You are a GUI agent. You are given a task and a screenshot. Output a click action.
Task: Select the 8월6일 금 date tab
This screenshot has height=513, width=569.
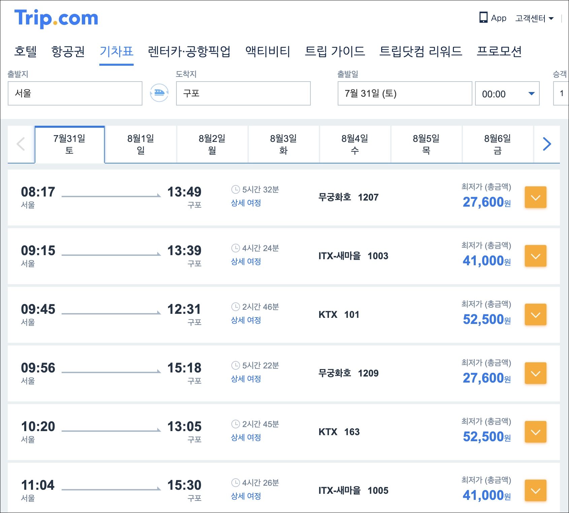click(x=498, y=144)
